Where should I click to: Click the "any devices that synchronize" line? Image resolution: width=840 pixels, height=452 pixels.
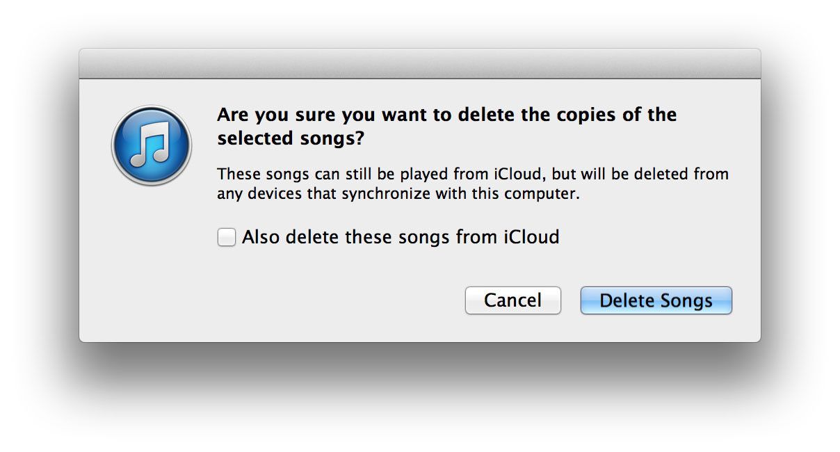tap(398, 194)
